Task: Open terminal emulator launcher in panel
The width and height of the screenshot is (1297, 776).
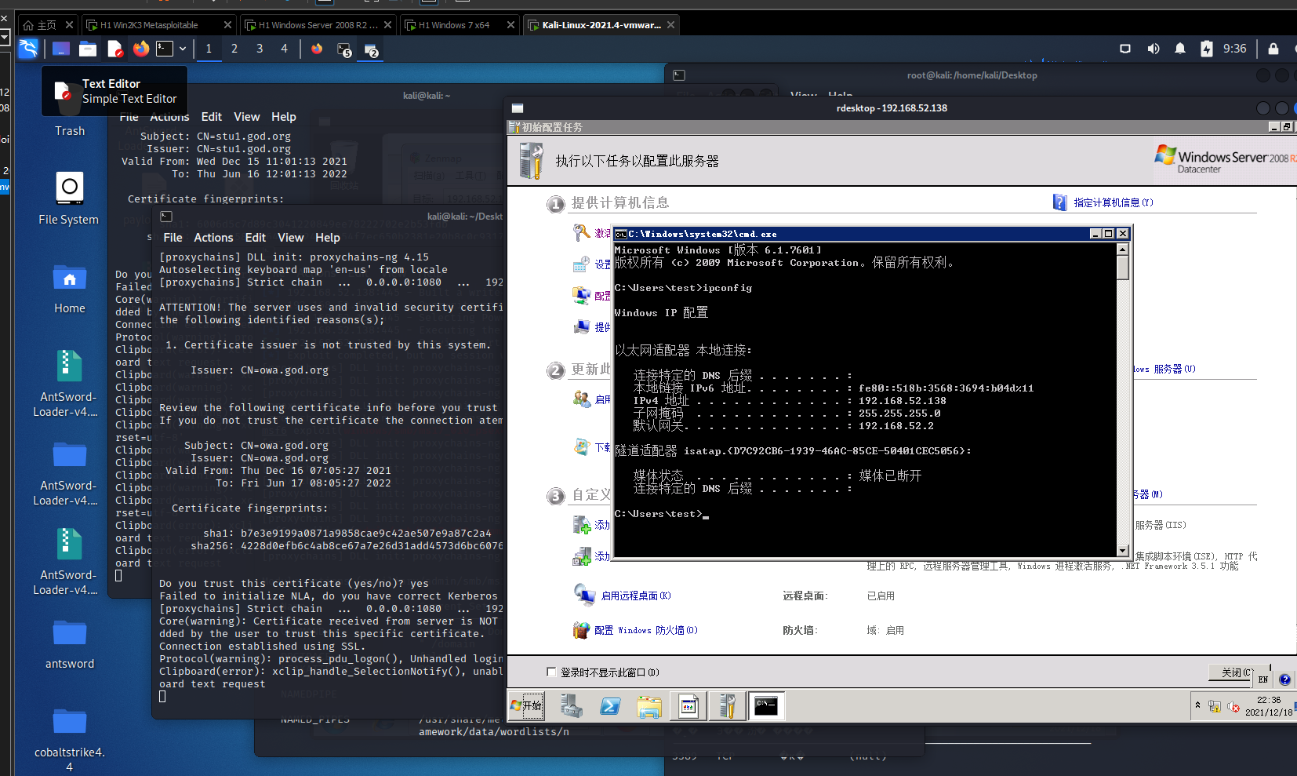Action: coord(165,49)
